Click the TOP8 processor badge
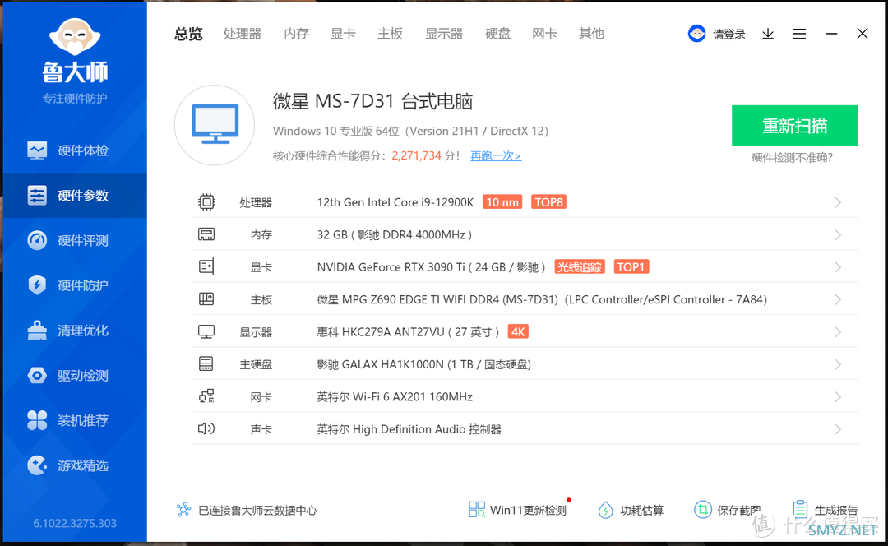 click(548, 202)
